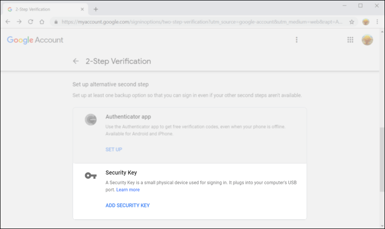
Task: Click Add Security Key
Action: 128,205
